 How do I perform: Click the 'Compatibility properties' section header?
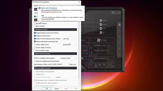[56, 30]
